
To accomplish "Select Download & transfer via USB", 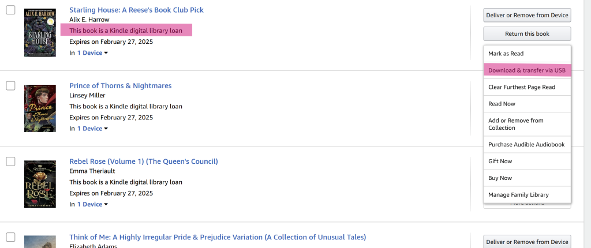I will tap(526, 70).
